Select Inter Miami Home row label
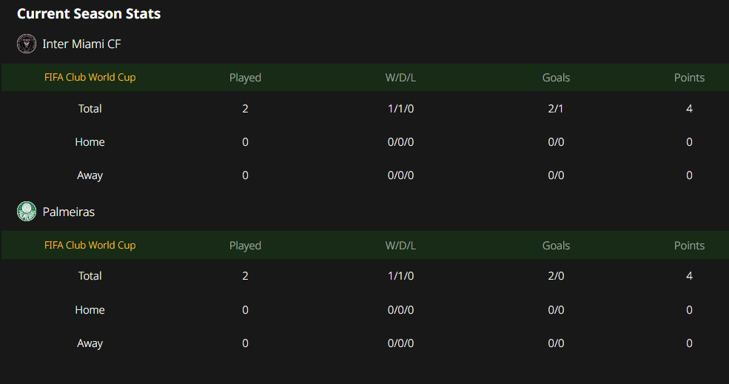 tap(90, 142)
